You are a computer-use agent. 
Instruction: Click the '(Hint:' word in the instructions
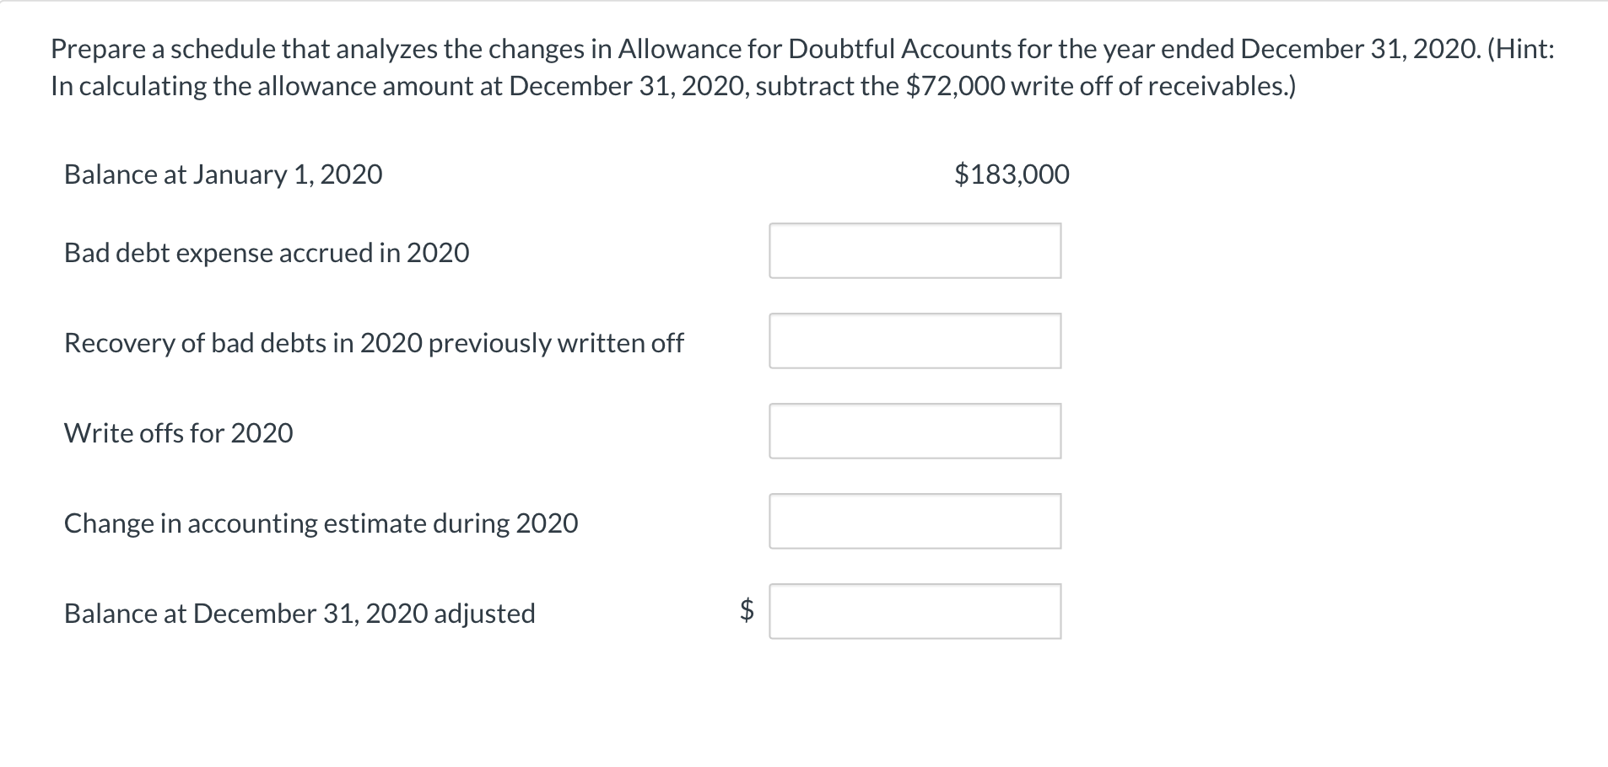pyautogui.click(x=1521, y=49)
